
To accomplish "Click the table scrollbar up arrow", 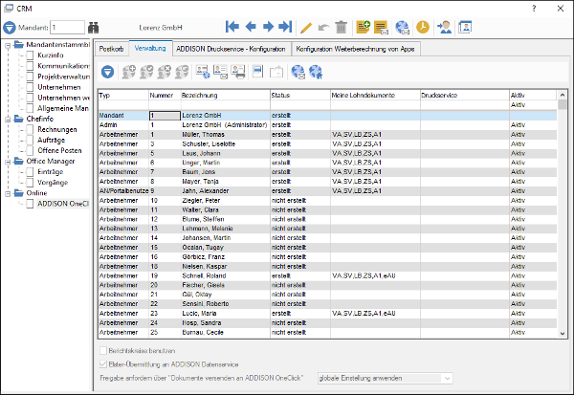I will (563, 96).
